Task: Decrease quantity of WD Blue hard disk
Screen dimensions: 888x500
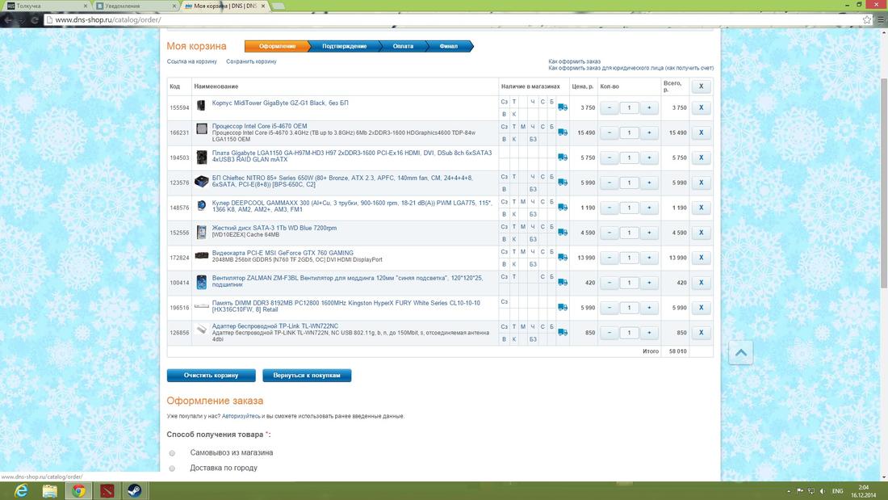Action: 609,233
